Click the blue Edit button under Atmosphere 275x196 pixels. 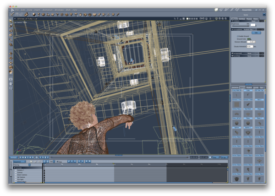click(256, 33)
